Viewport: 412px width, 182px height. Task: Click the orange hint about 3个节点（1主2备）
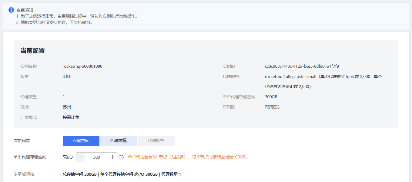point(188,157)
